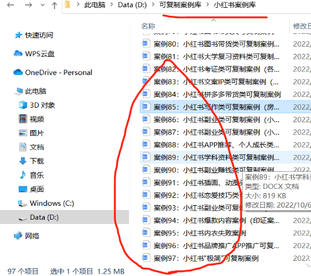The height and width of the screenshot is (276, 311).
Task: Select file 案例82: 小红书考证类
Action: [217, 69]
